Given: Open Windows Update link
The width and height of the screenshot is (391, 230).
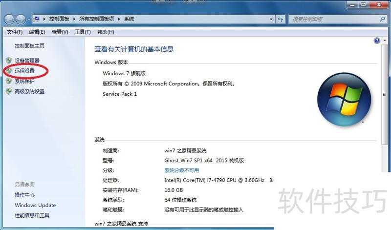Looking at the screenshot, I should click(35, 205).
